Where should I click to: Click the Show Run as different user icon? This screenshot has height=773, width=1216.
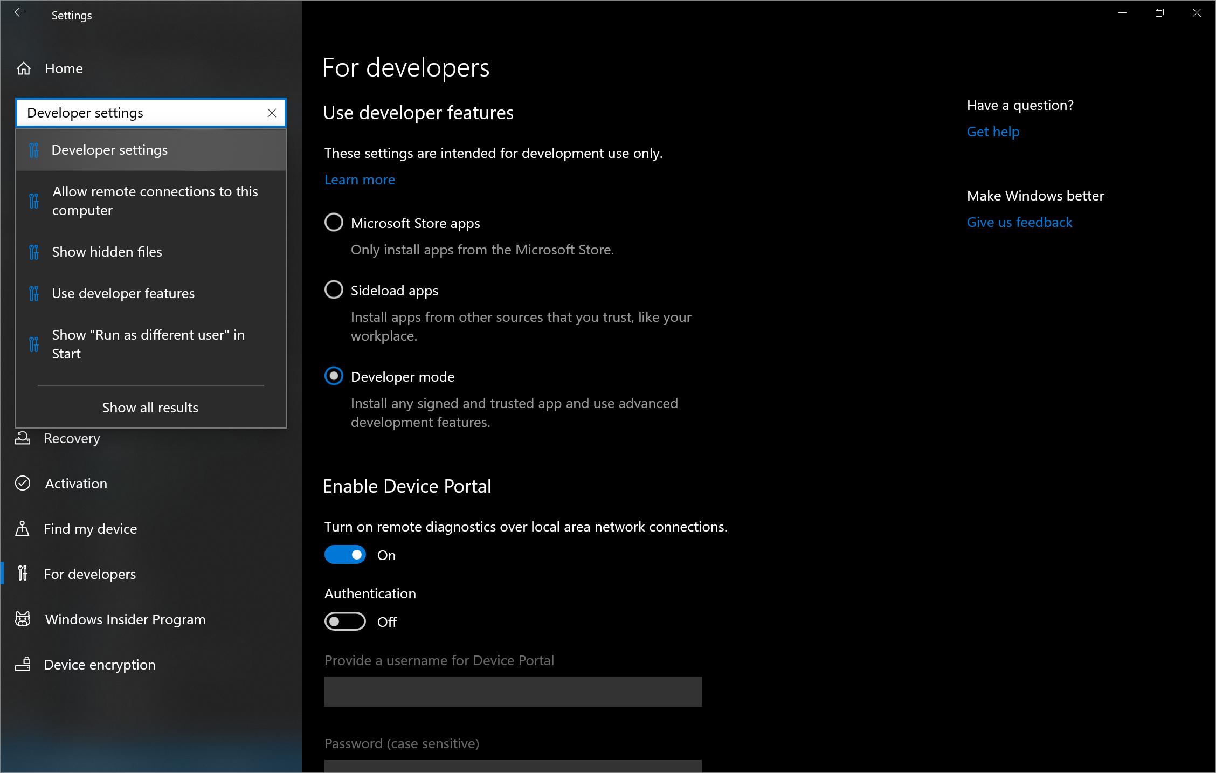pos(33,344)
